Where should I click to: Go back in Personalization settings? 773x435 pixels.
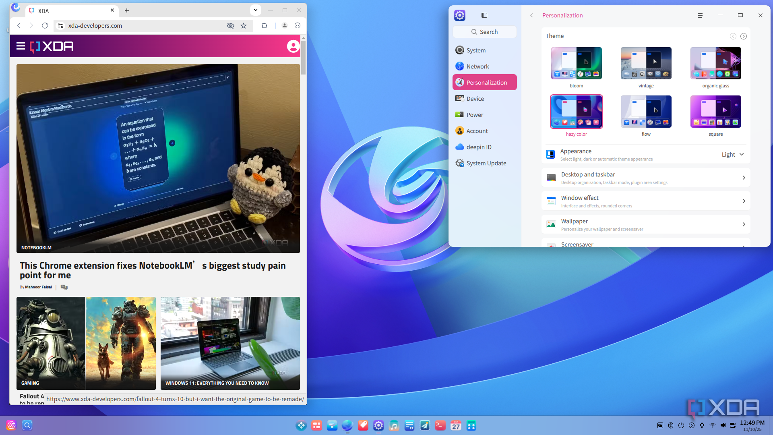[531, 15]
